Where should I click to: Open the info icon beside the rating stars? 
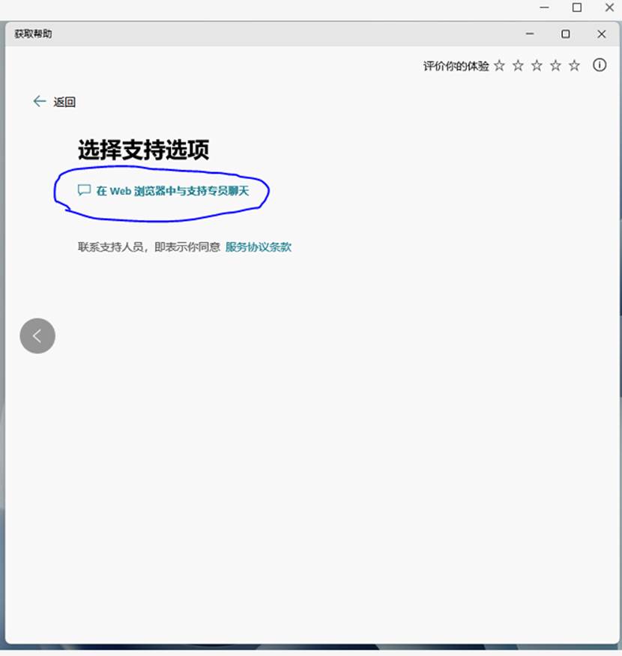tap(600, 65)
